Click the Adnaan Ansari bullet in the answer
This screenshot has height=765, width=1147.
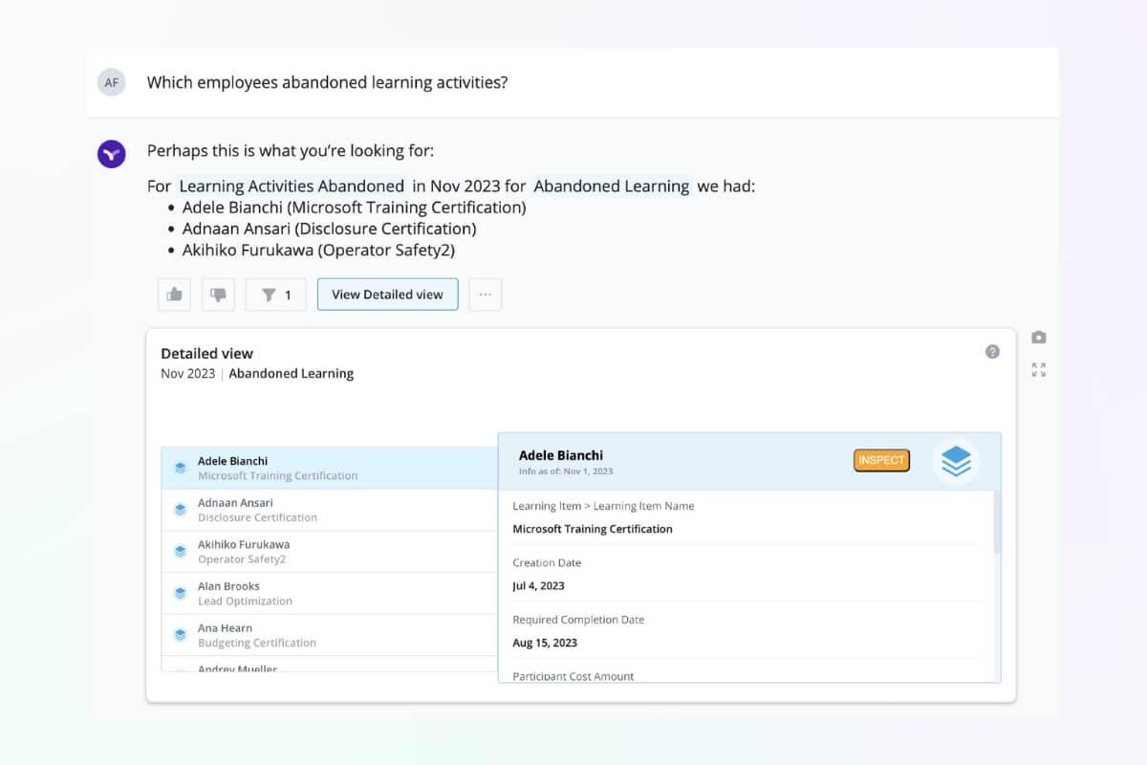pos(329,229)
